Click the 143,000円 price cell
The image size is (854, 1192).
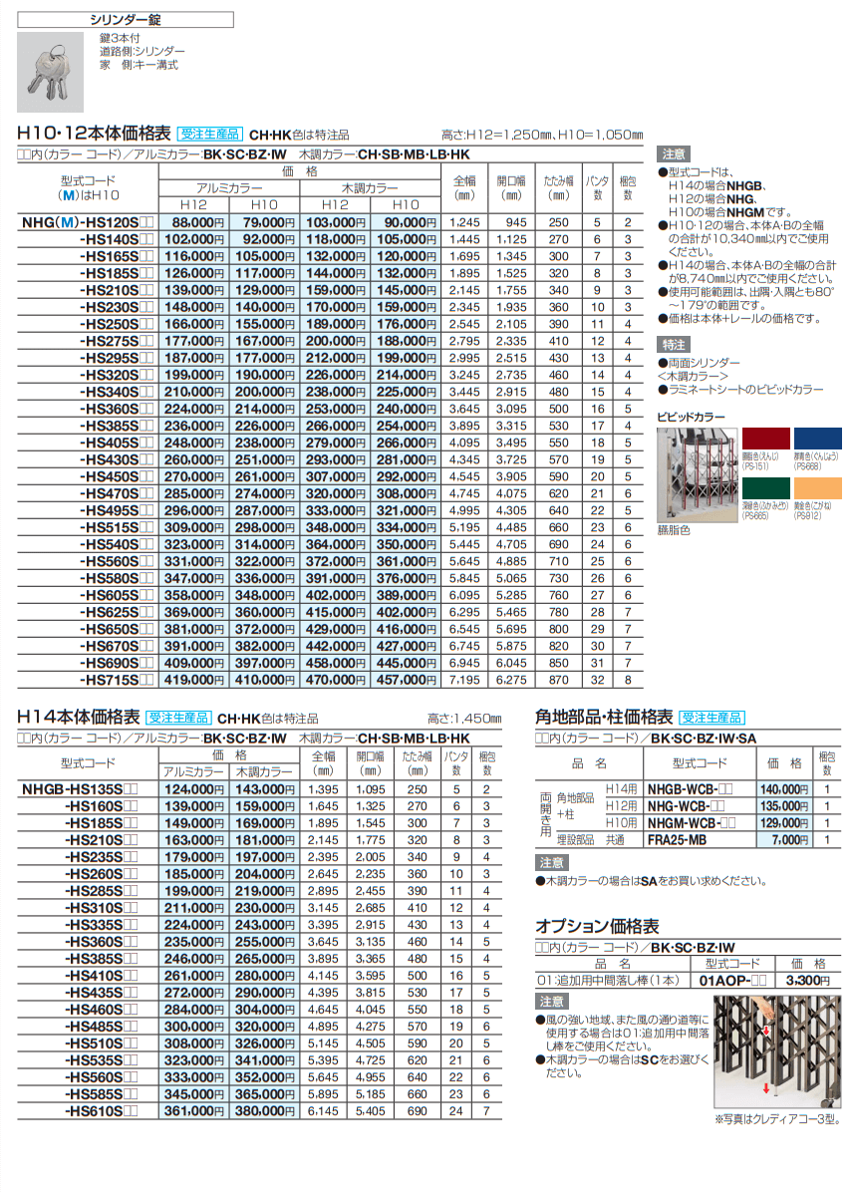click(x=264, y=790)
